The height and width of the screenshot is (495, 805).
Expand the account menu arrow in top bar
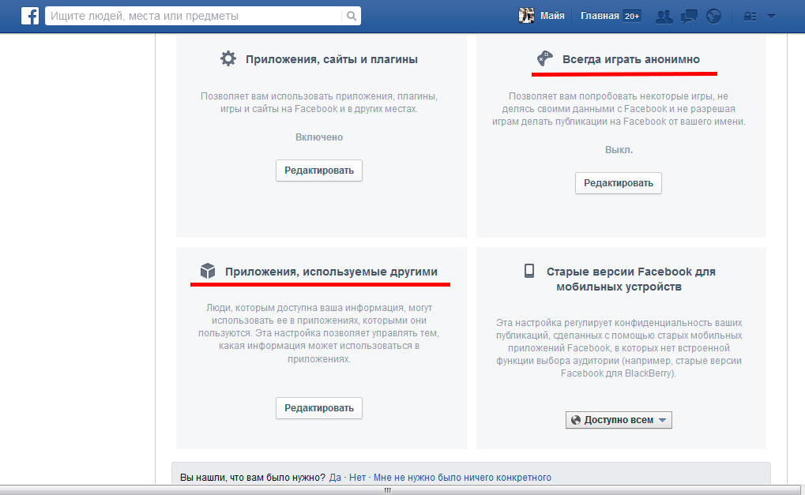coord(771,16)
